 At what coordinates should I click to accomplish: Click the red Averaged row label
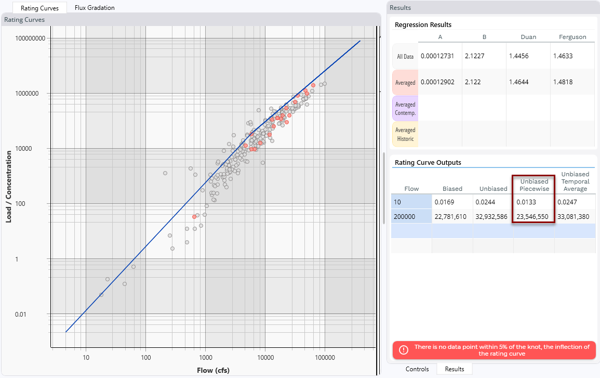click(405, 82)
